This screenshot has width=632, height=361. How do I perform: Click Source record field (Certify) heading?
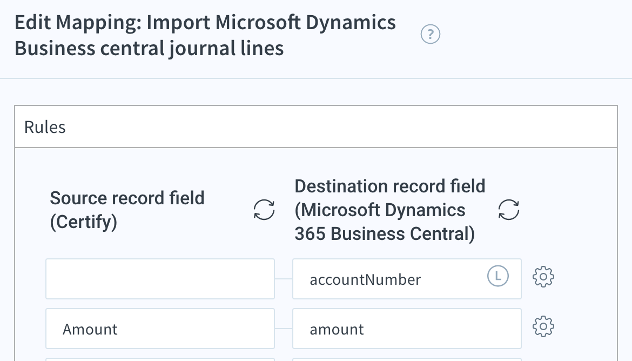(x=127, y=210)
